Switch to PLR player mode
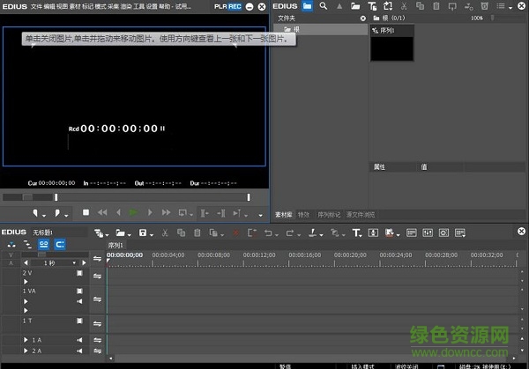The image size is (529, 369). (x=220, y=6)
